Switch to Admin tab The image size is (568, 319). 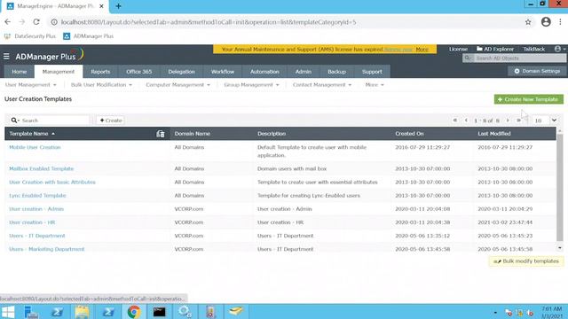pos(304,72)
